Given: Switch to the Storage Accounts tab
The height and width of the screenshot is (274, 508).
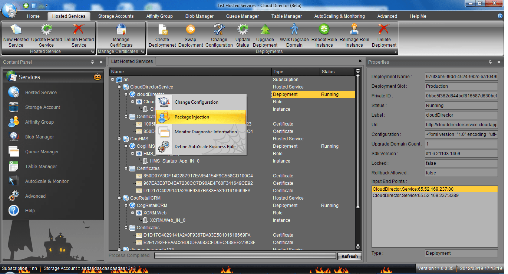Looking at the screenshot, I should (116, 16).
